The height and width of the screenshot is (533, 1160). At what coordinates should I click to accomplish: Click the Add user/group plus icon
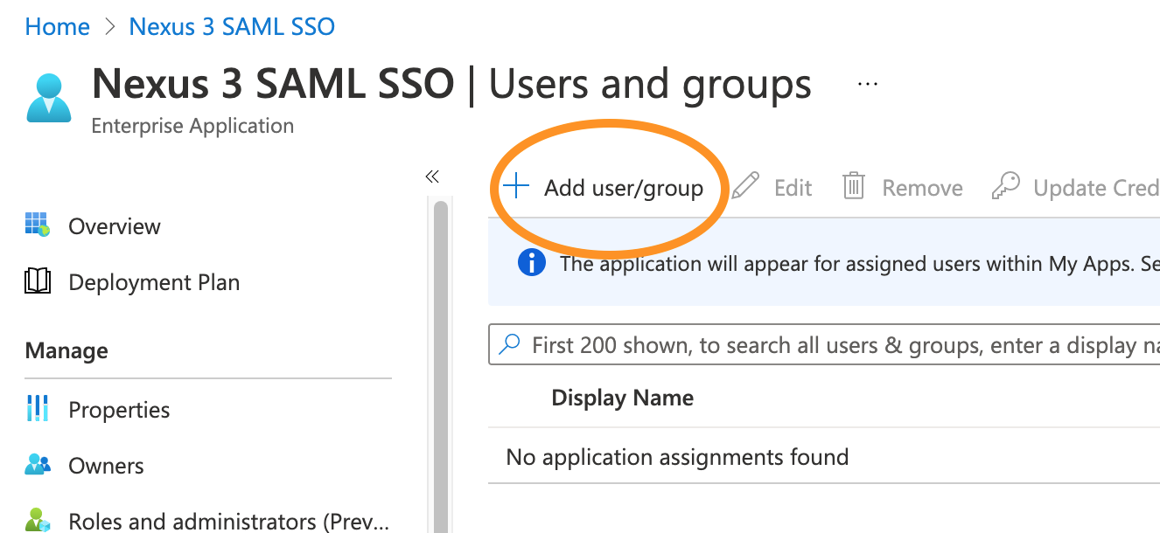[517, 186]
